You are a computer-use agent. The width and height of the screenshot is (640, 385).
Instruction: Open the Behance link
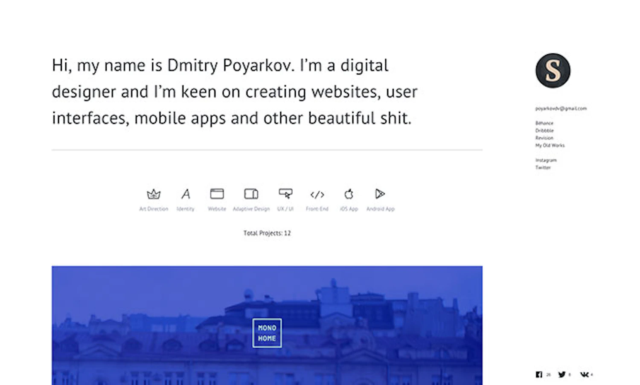(544, 123)
